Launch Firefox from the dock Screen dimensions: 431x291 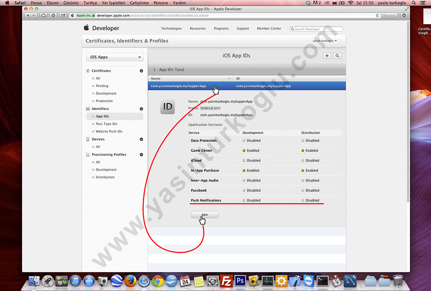[x=130, y=281]
